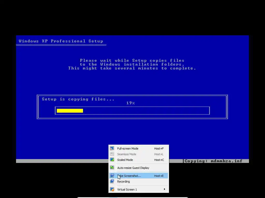Click the Host+C shortcut label
The height and width of the screenshot is (198, 265).
point(159,160)
